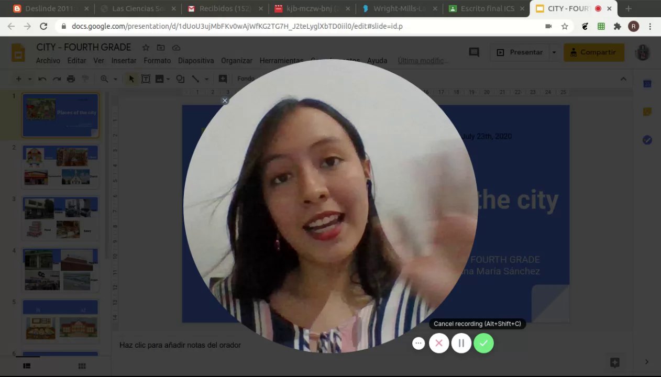The width and height of the screenshot is (661, 377).
Task: Cancel the screen recording with the X button
Action: pyautogui.click(x=439, y=343)
